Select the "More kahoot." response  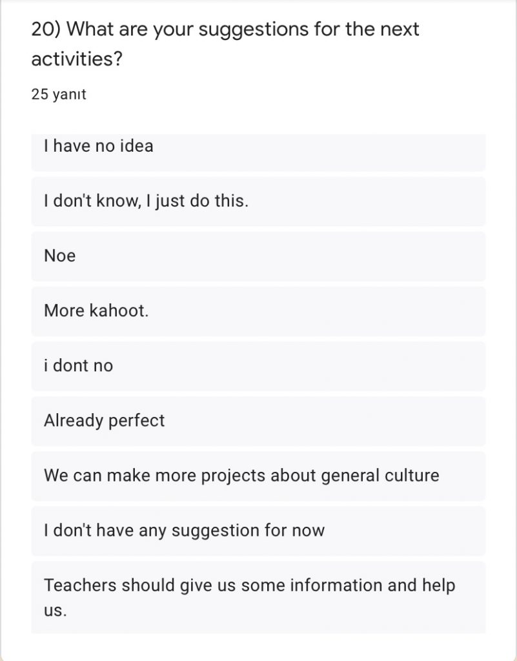coord(96,310)
